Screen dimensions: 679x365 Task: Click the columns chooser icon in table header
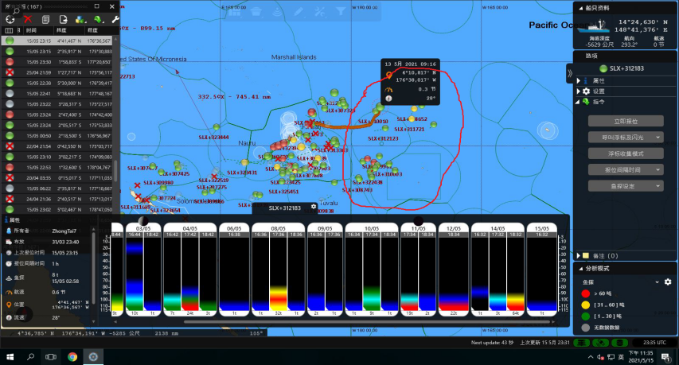pos(10,29)
